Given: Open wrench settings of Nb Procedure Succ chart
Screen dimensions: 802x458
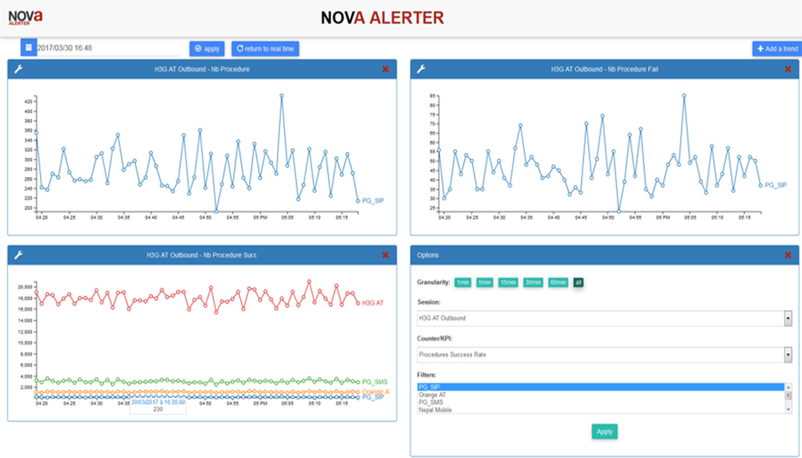Looking at the screenshot, I should (18, 255).
